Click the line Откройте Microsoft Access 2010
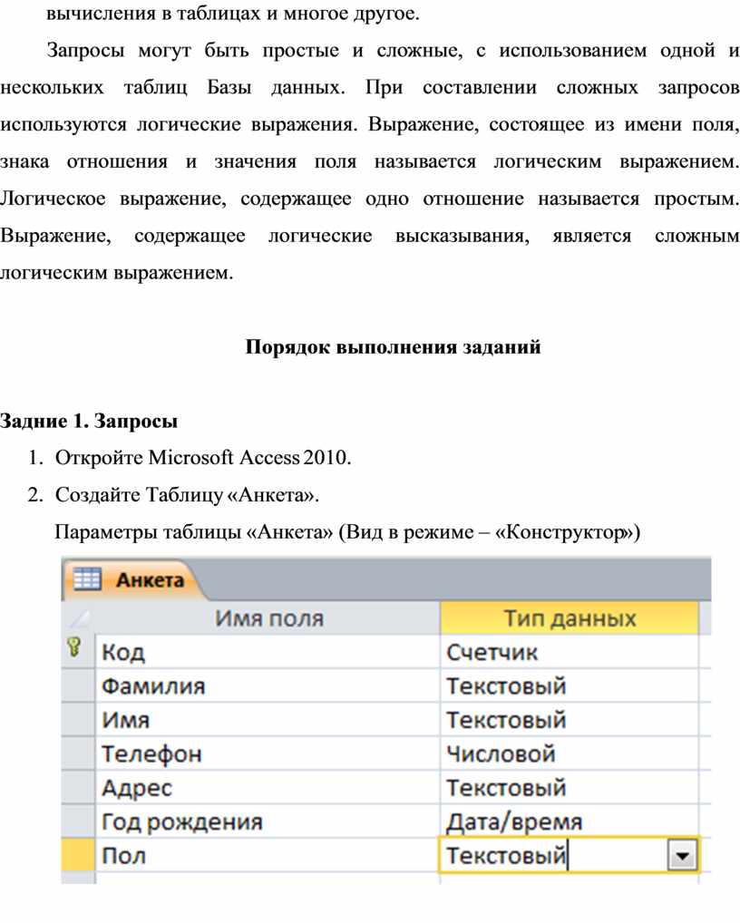Image resolution: width=740 pixels, height=923 pixels. coord(203,457)
